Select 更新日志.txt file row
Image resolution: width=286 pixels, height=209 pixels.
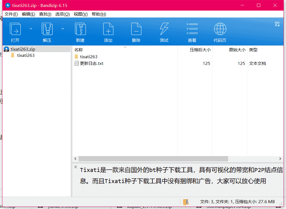pos(178,64)
